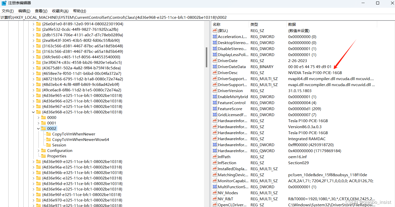Click the DriverDateData binary value icon
This screenshot has width=395, height=207.
coord(215,67)
